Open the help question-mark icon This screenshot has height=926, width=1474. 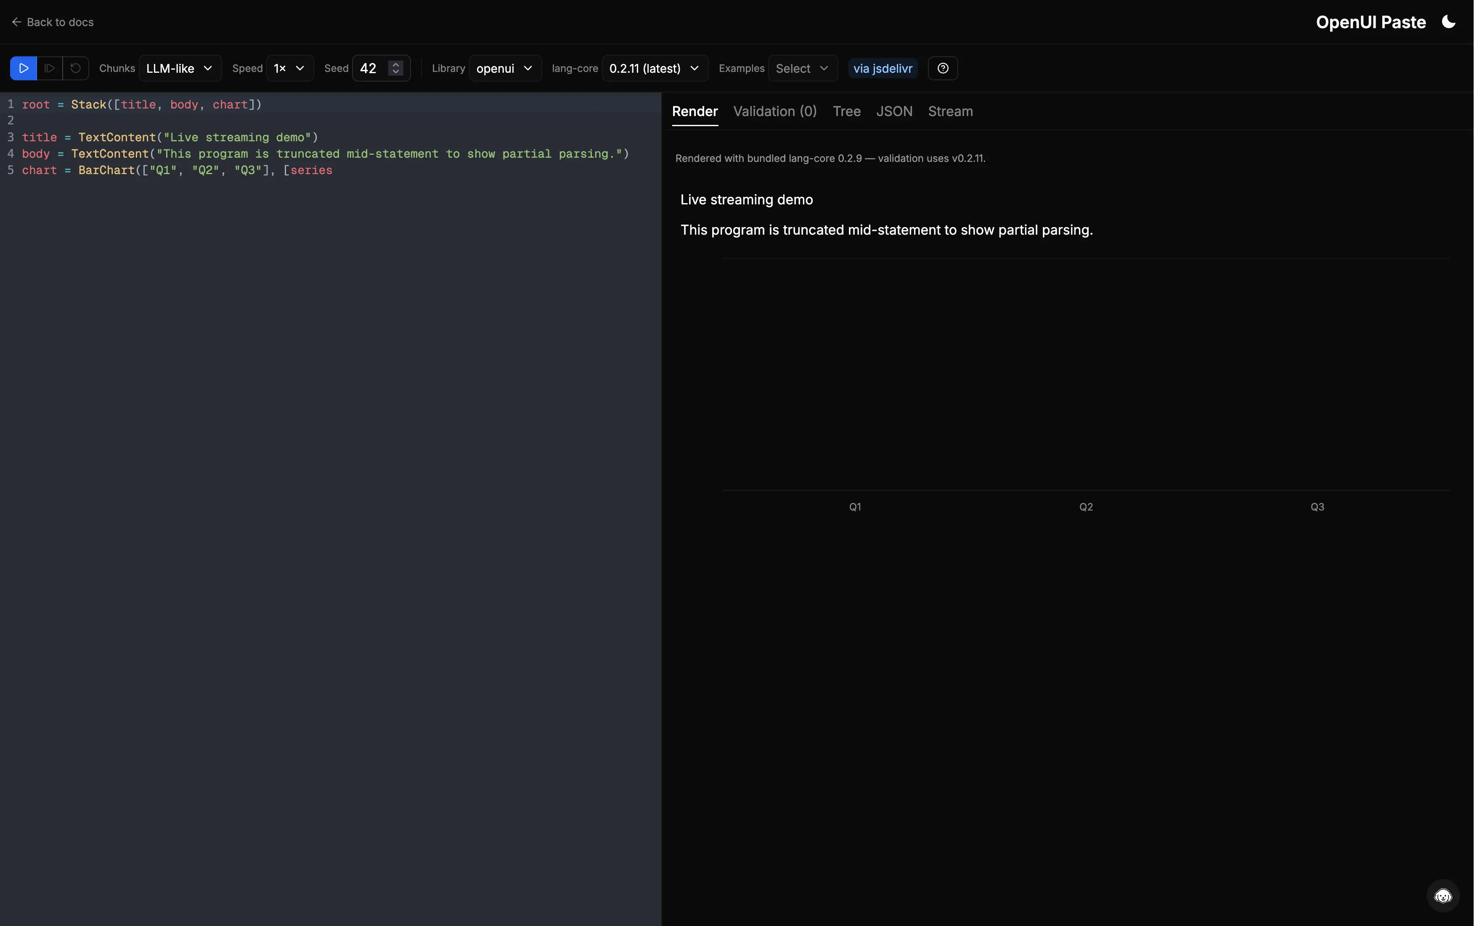(x=943, y=68)
